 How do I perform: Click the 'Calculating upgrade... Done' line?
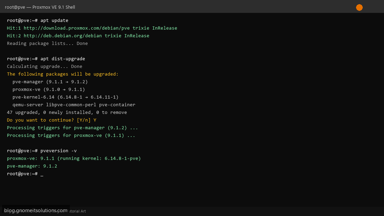pos(45,67)
